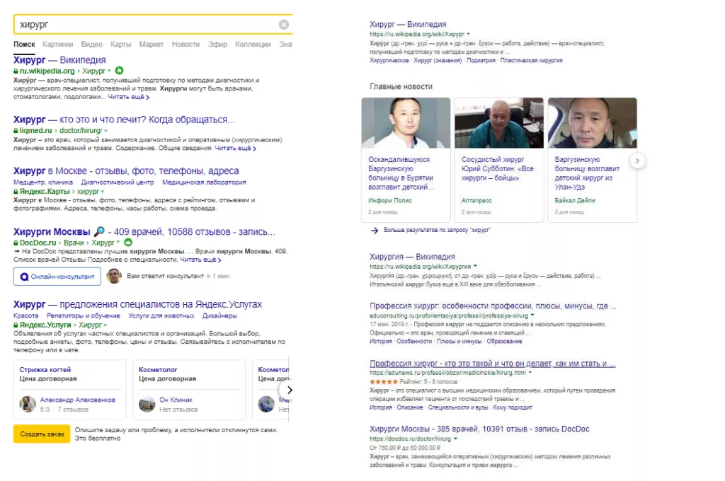Expand dropdown arrow after ru.wikipedia.org/wiki/Хирург URL
The width and height of the screenshot is (725, 481).
(x=469, y=34)
